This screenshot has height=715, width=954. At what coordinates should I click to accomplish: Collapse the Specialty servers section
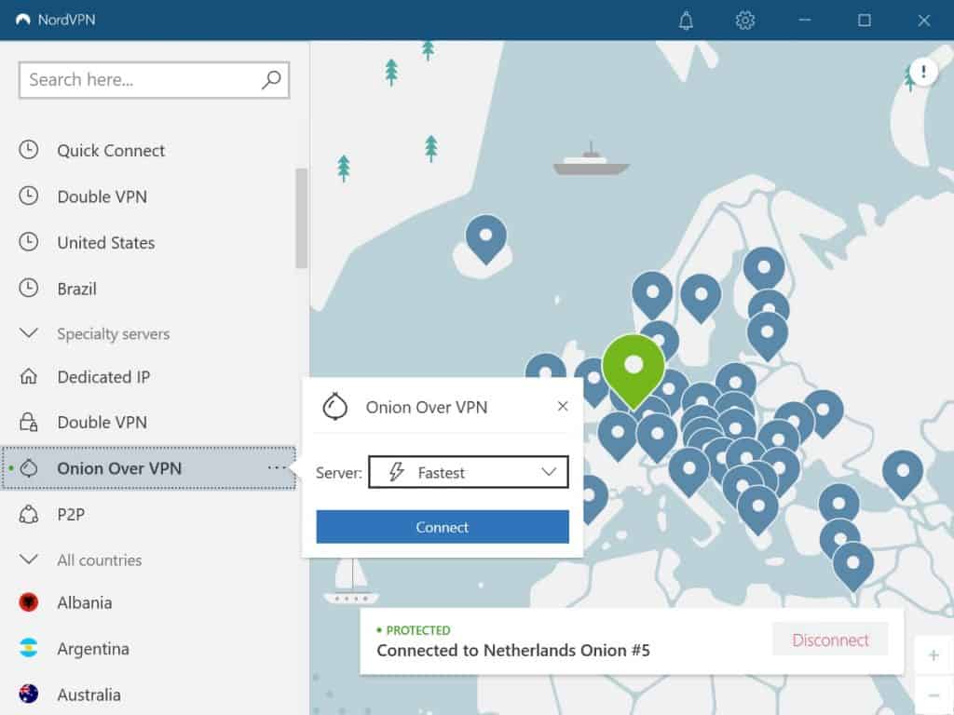tap(29, 333)
